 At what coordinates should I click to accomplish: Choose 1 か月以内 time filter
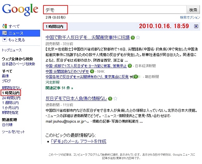click(x=10, y=108)
